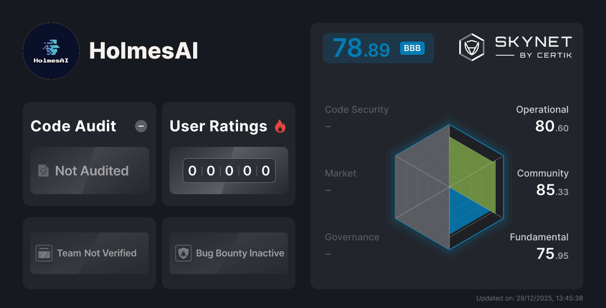Click the BBB rating badge
606x308 pixels.
[x=411, y=48]
